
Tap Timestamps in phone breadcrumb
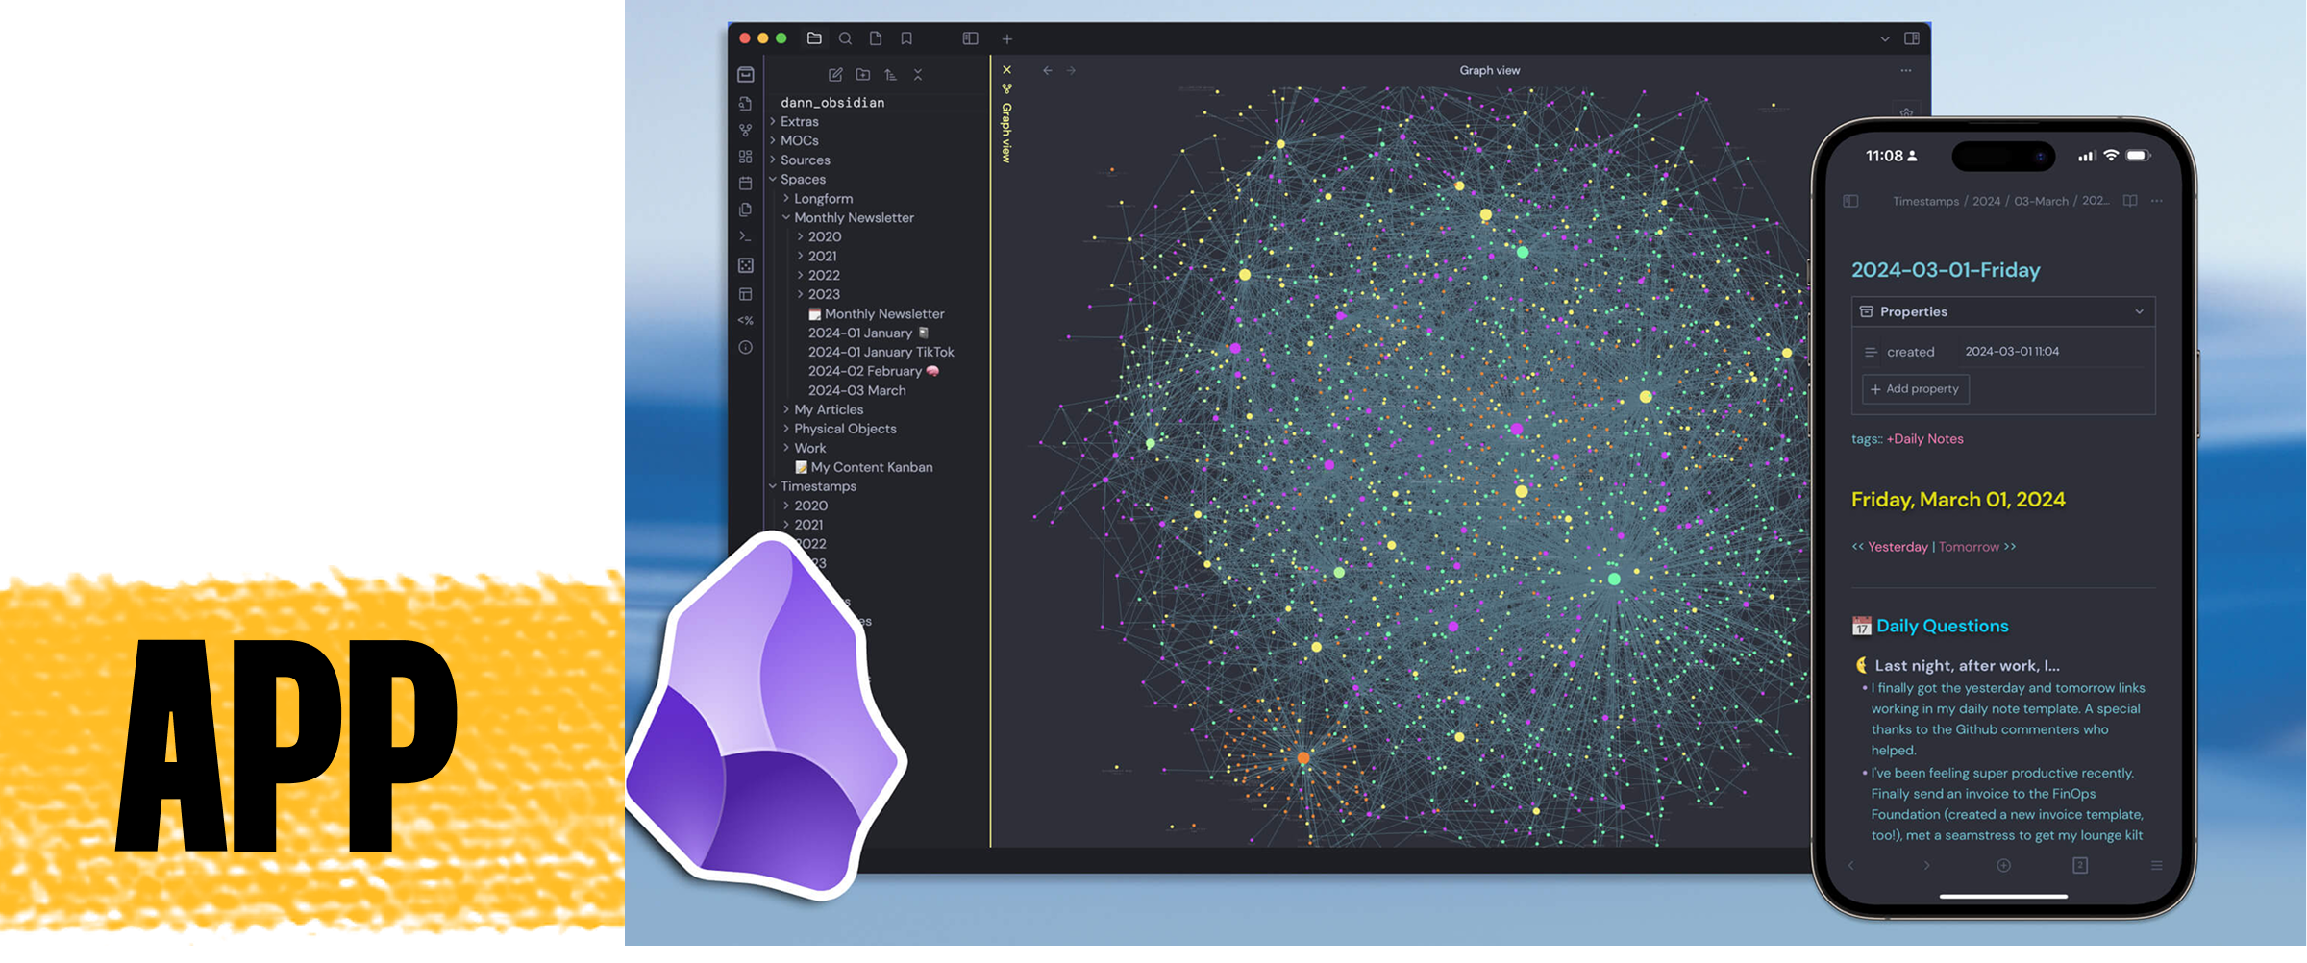click(x=1925, y=201)
